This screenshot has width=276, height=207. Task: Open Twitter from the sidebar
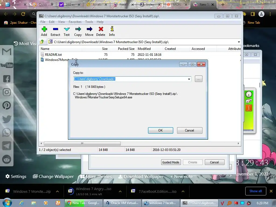click(x=7, y=119)
